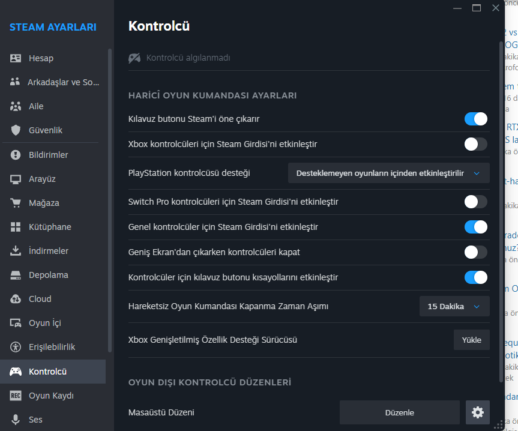Click the Ses microphone icon

(16, 420)
